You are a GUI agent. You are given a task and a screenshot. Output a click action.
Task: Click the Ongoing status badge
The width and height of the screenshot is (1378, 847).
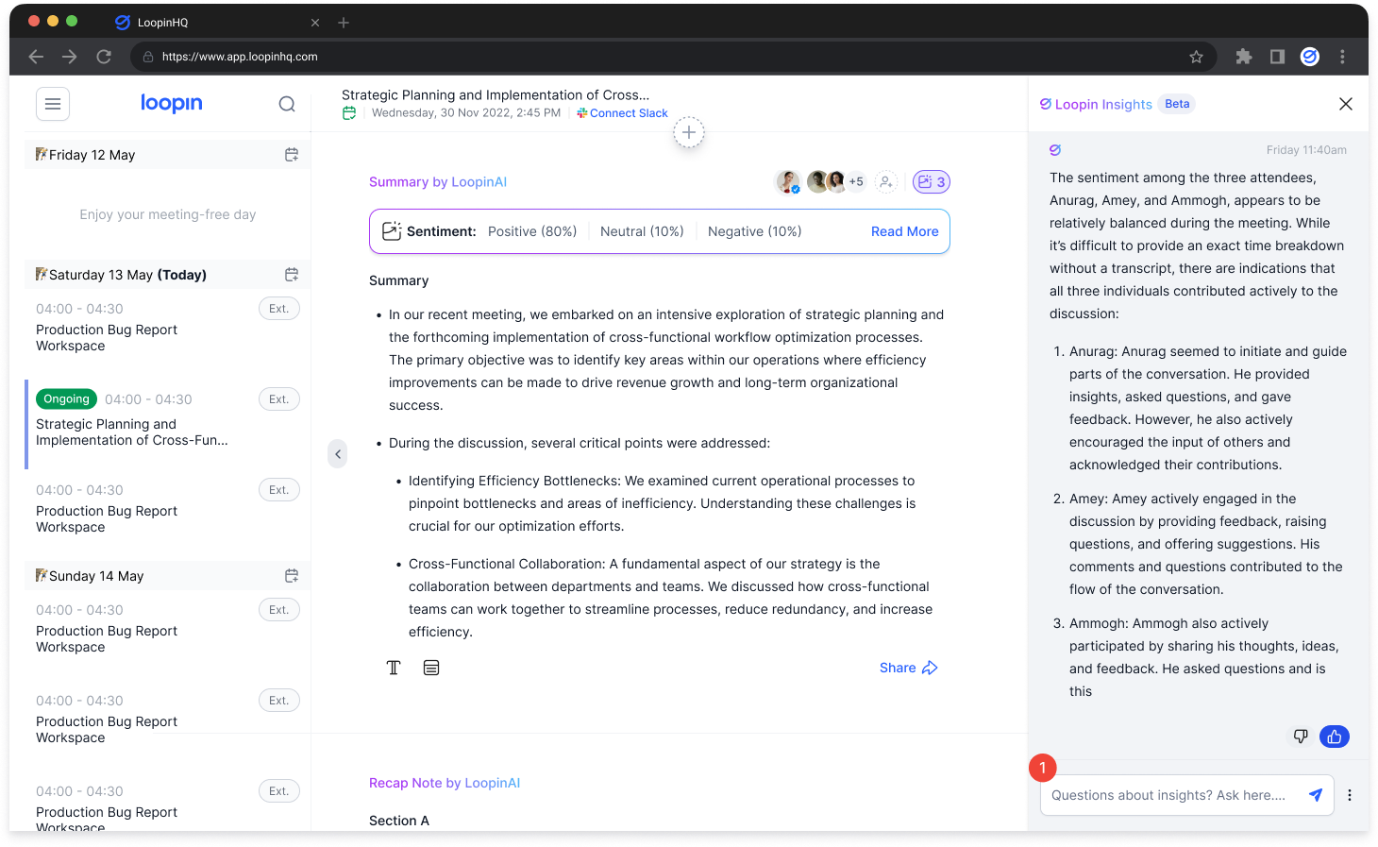[x=66, y=399]
